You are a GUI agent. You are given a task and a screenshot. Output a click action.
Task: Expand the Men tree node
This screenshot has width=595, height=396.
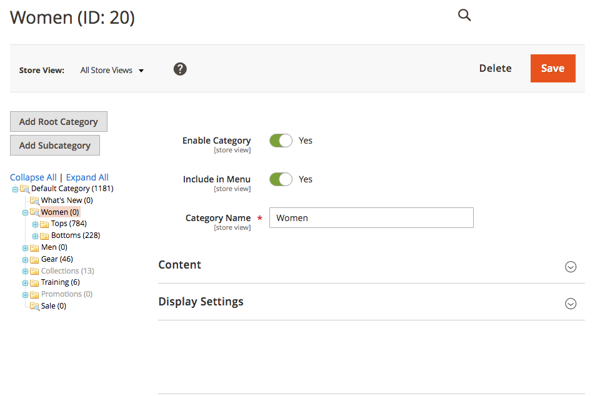[x=25, y=248]
